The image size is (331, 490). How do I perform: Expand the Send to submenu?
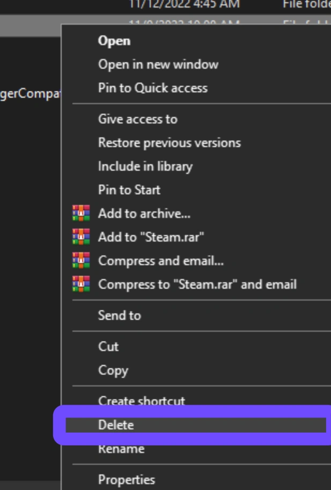pos(119,316)
